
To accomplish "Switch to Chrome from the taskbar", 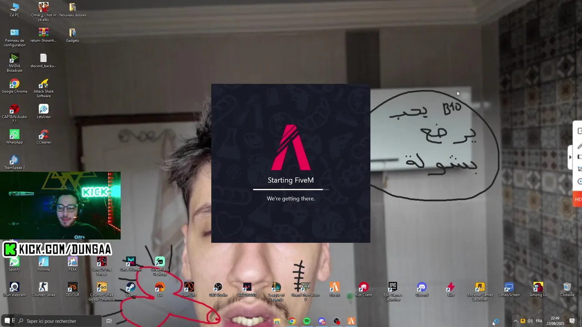I will pos(292,321).
